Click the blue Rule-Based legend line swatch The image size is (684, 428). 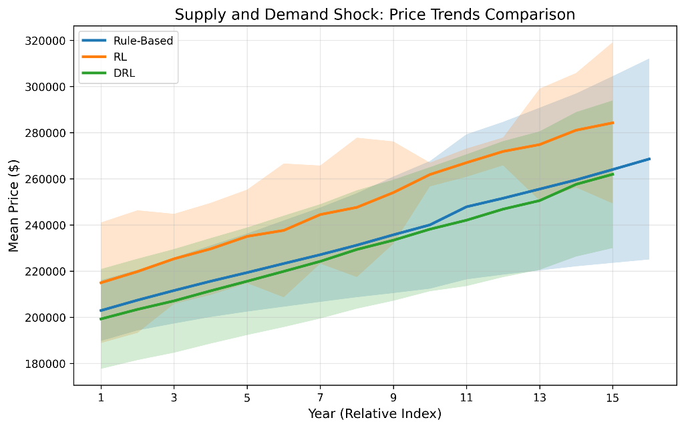pos(94,41)
